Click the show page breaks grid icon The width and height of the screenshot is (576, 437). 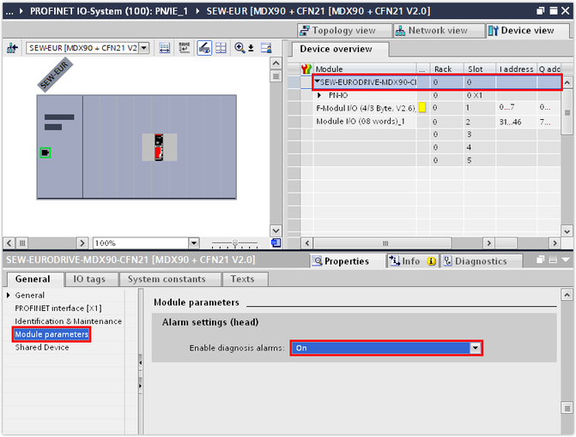(x=221, y=48)
